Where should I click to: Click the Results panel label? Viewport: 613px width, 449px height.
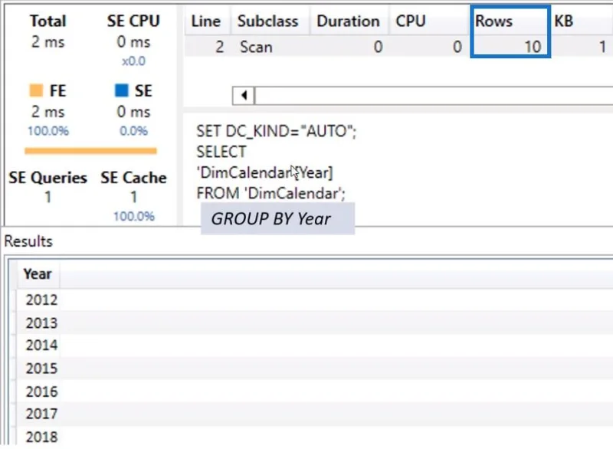(x=28, y=241)
